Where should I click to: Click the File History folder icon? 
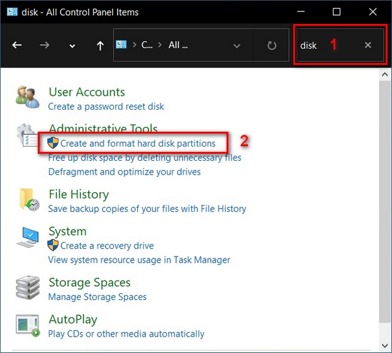[x=29, y=199]
